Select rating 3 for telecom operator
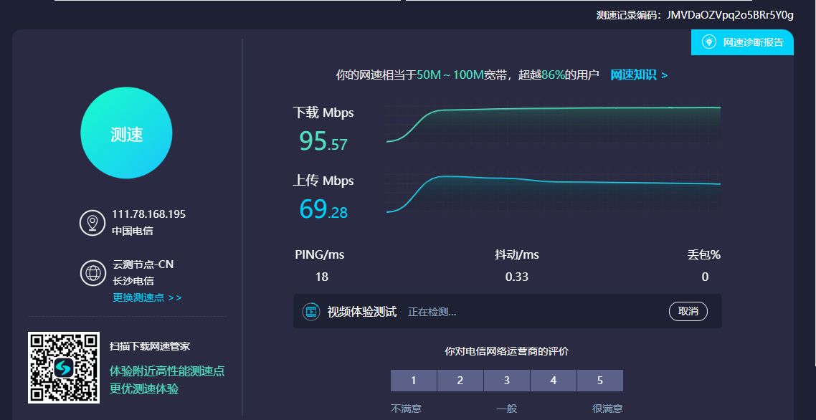This screenshot has height=420, width=816. (507, 381)
